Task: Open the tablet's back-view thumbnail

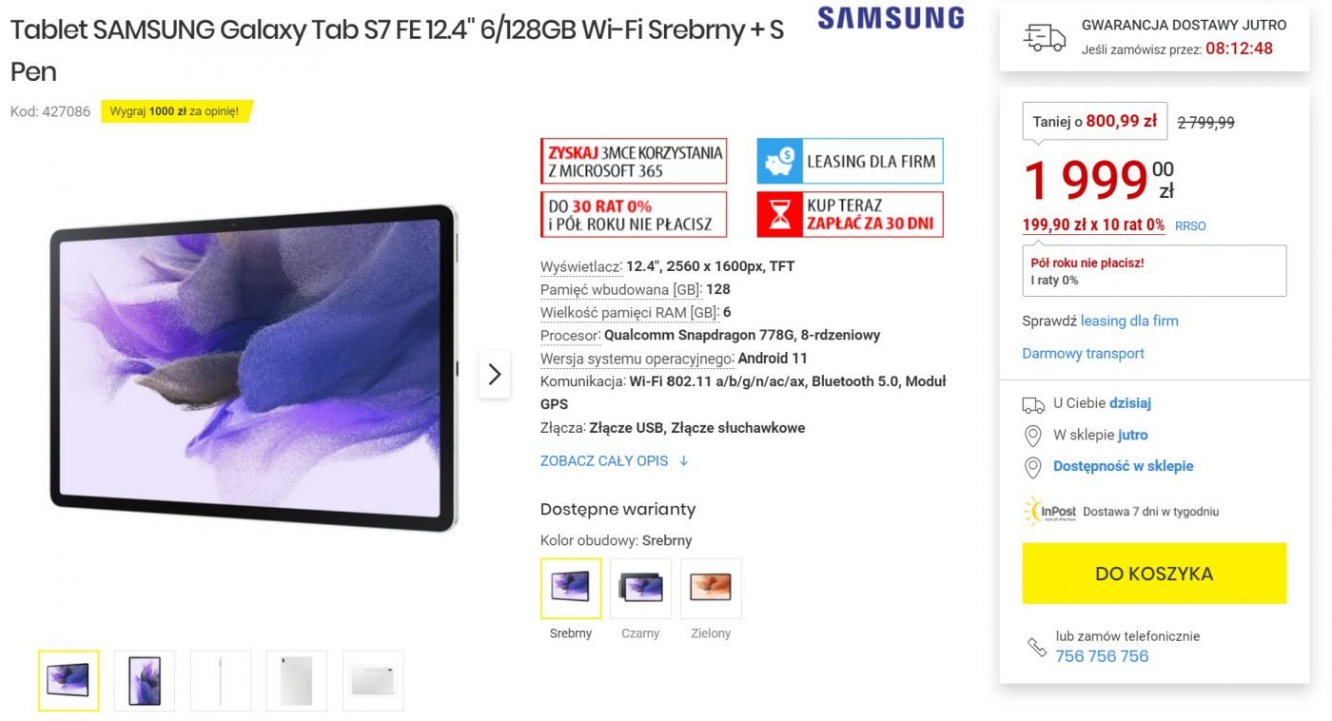Action: coord(297,681)
